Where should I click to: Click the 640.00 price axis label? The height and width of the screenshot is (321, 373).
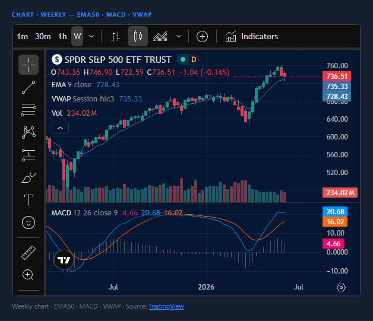337,119
